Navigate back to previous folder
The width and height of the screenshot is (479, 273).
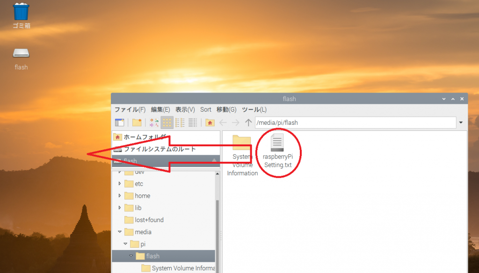coord(223,122)
